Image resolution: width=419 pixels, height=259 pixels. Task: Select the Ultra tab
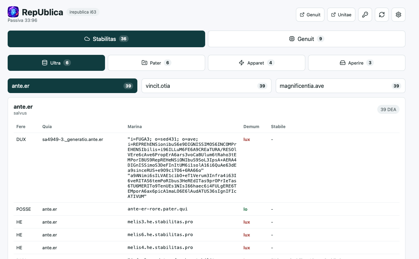56,63
